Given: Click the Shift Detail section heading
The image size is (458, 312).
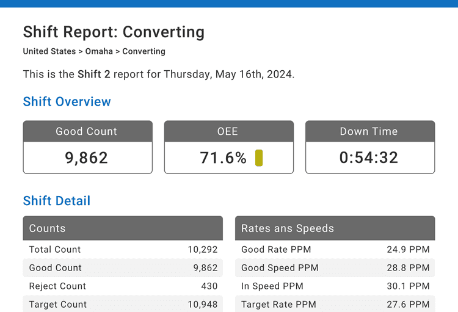Looking at the screenshot, I should pos(57,201).
